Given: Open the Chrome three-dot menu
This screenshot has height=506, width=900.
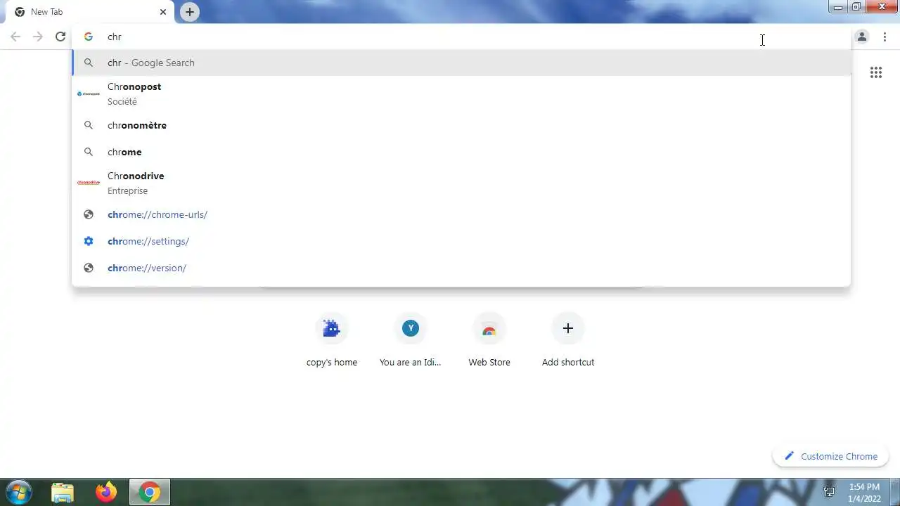Looking at the screenshot, I should pos(885,37).
